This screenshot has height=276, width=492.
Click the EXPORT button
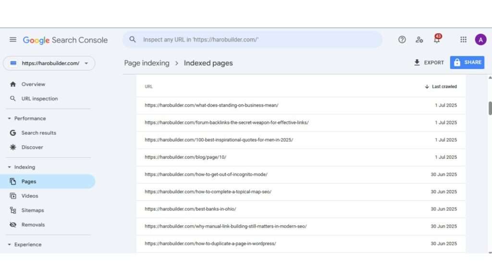pyautogui.click(x=428, y=62)
